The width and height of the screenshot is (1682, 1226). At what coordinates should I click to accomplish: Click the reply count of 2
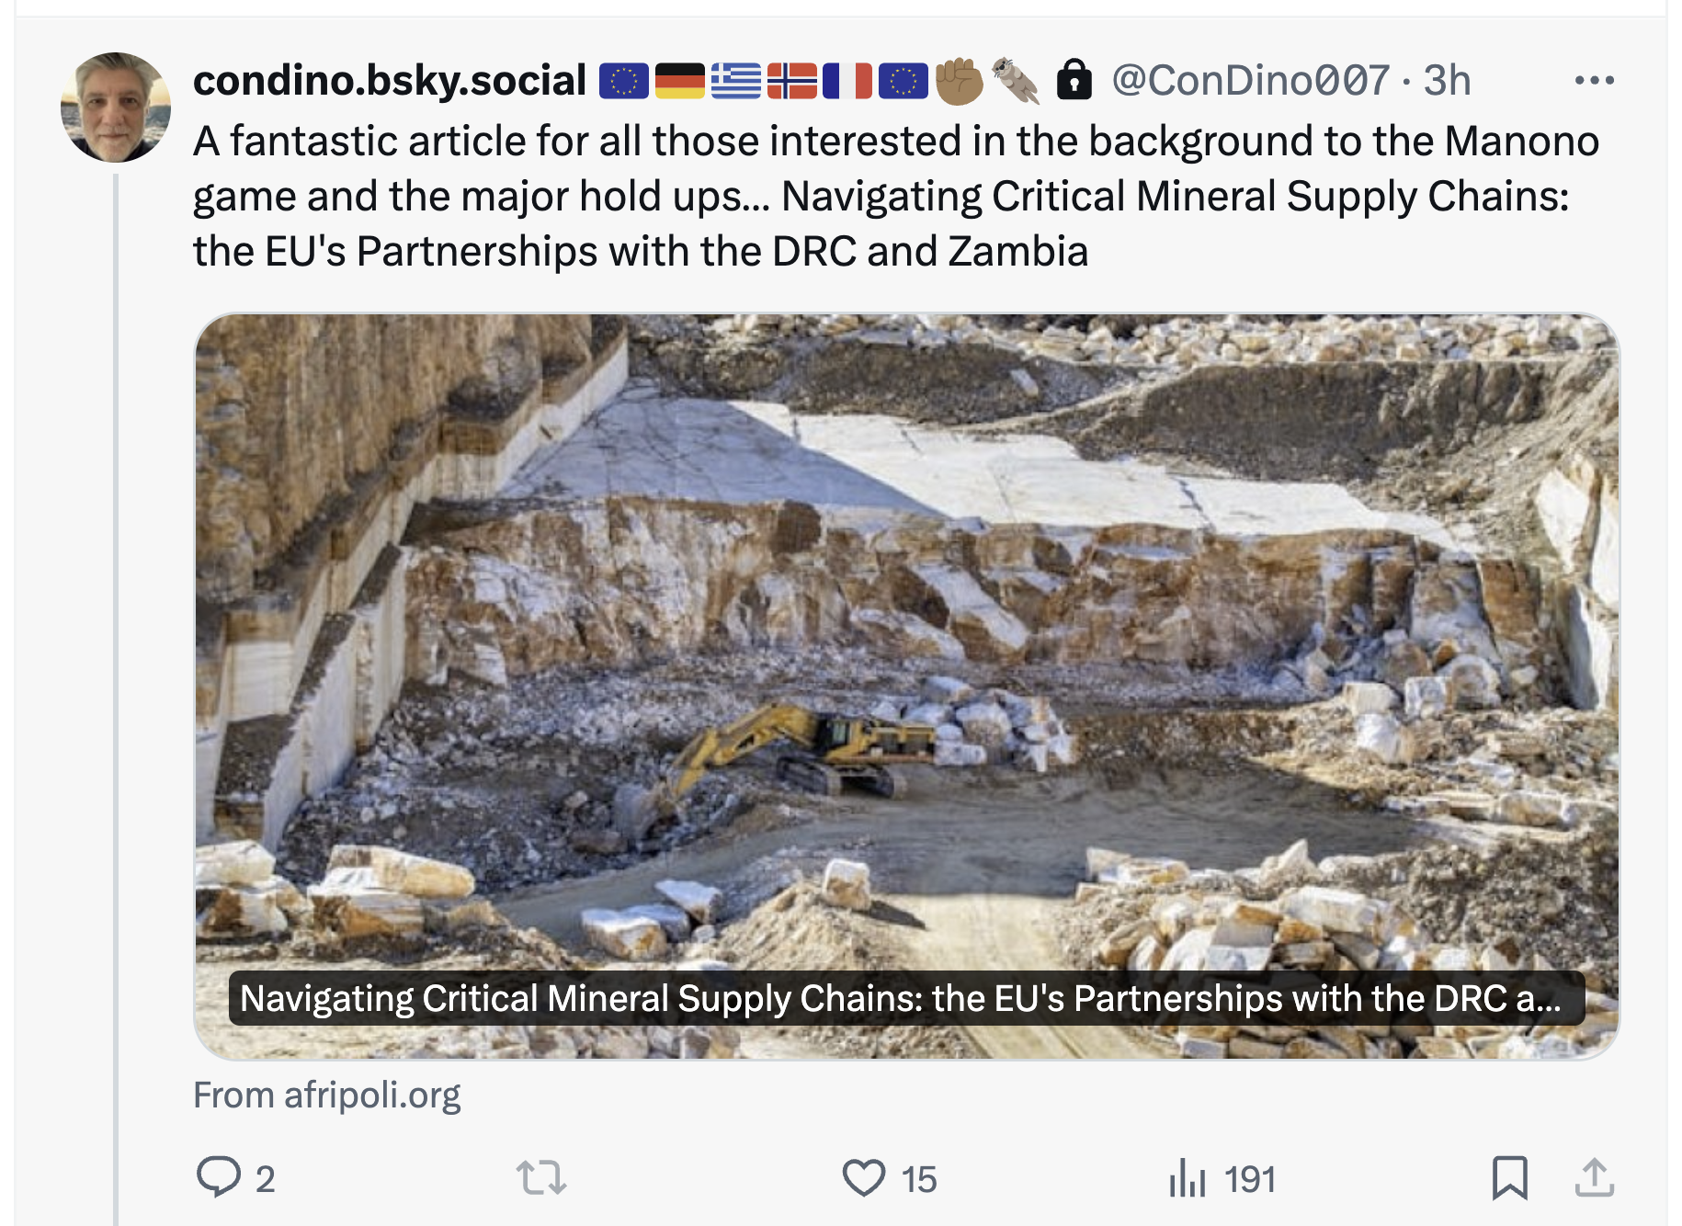click(x=265, y=1179)
